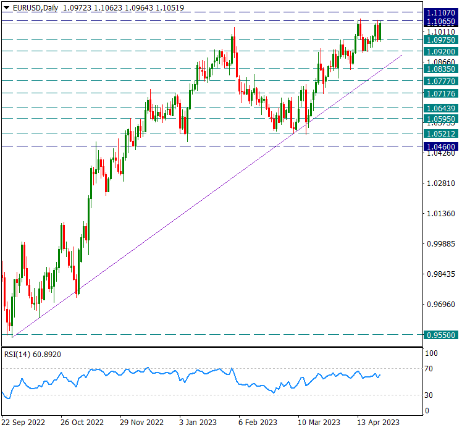Select the 1.07176 price level label
Screen dimensions: 462x430
click(441, 94)
